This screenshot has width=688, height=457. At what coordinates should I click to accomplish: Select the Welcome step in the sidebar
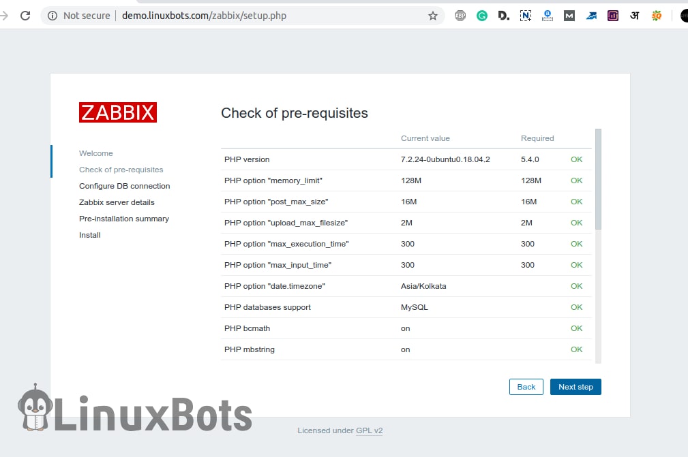pos(95,153)
